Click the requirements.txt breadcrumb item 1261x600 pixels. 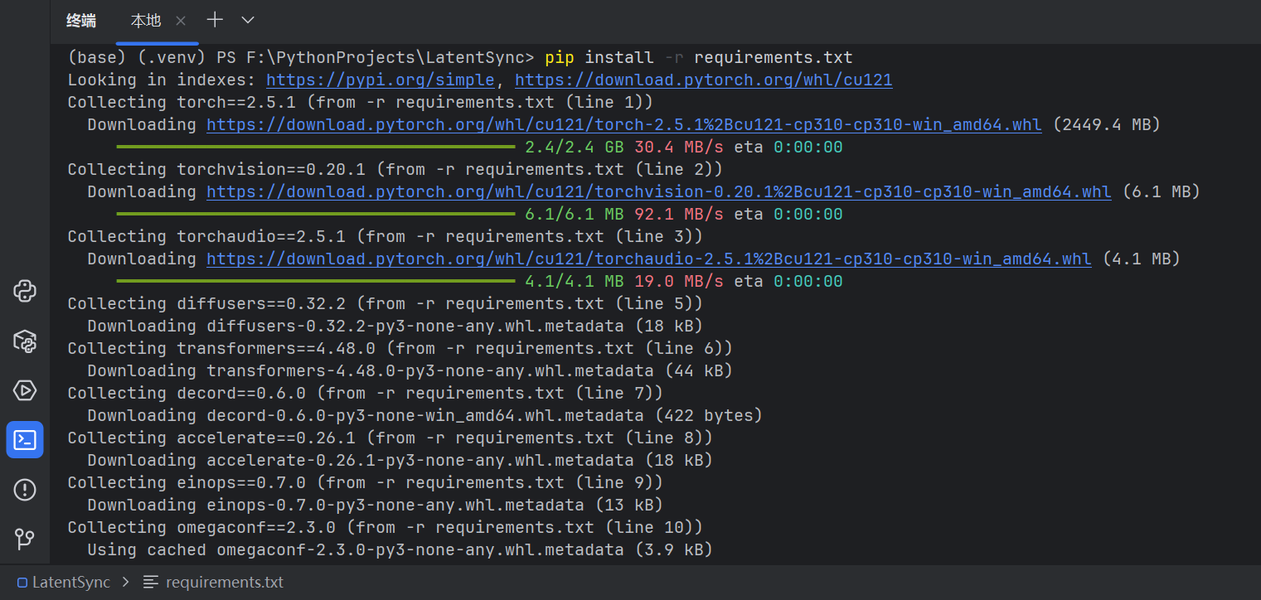coord(225,583)
